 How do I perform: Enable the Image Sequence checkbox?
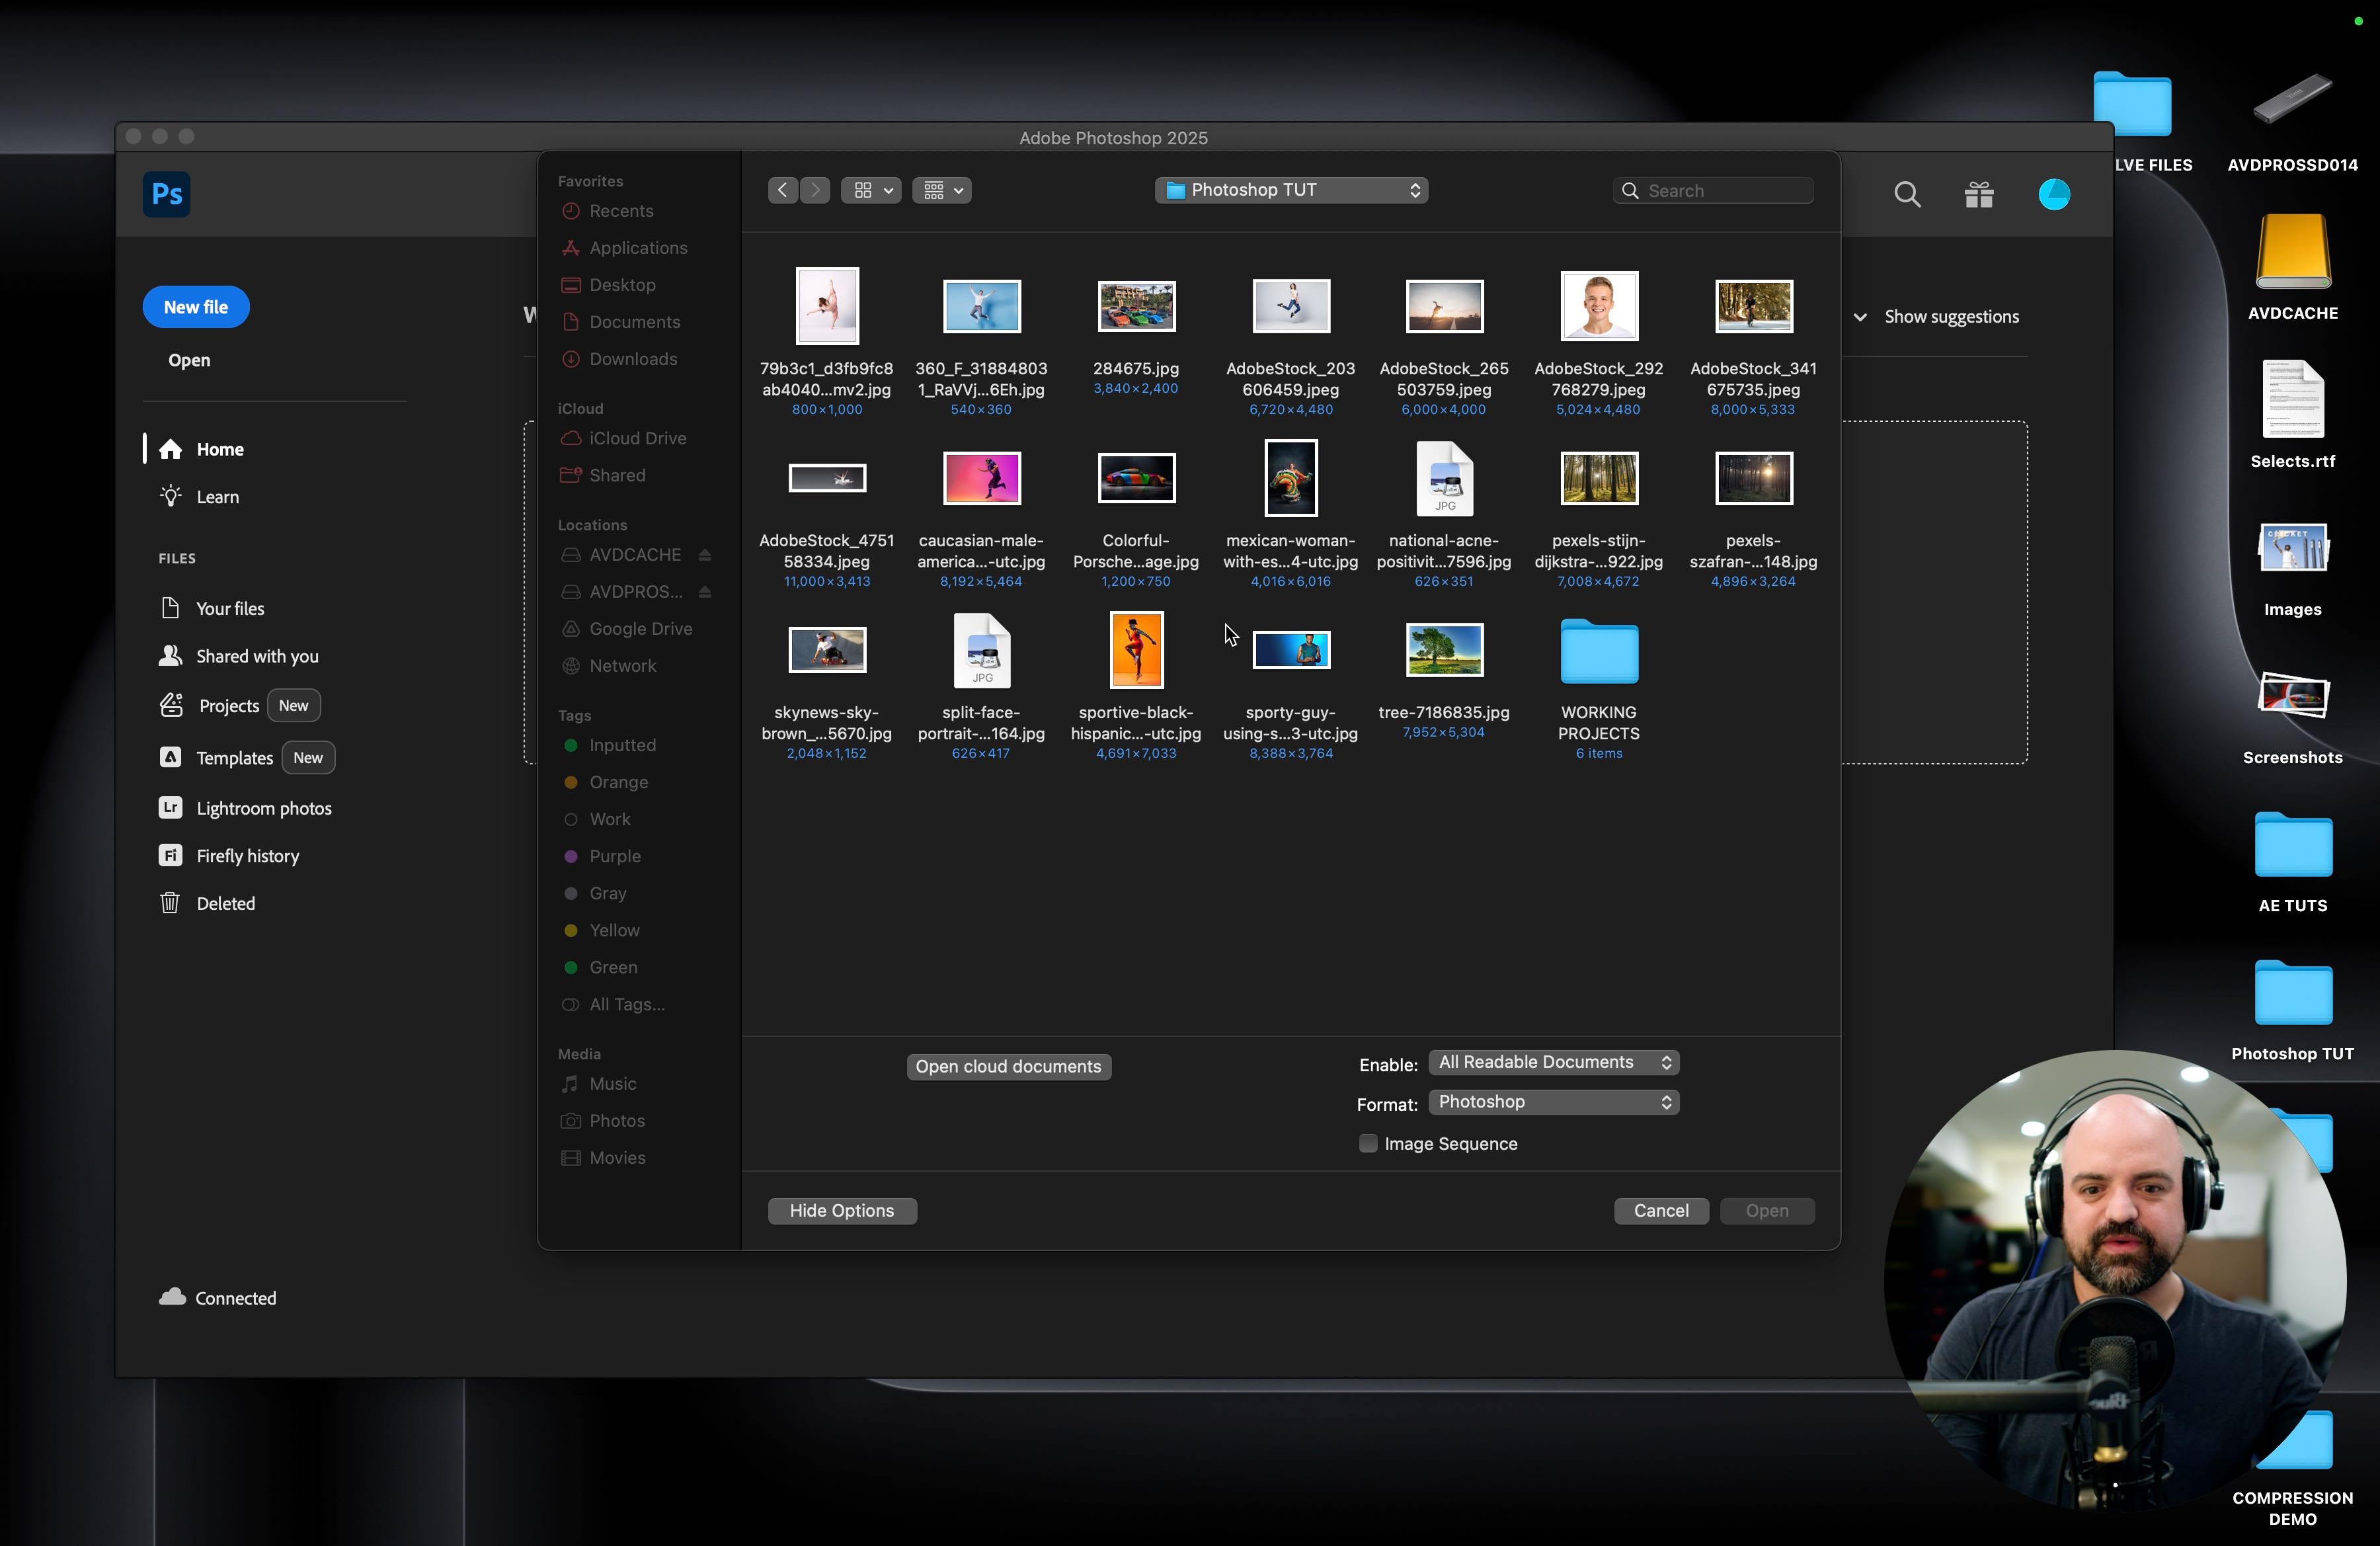(x=1368, y=1143)
